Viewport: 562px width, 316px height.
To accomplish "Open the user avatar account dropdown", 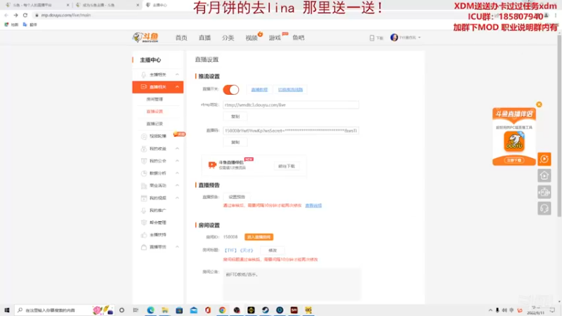I will (x=405, y=37).
